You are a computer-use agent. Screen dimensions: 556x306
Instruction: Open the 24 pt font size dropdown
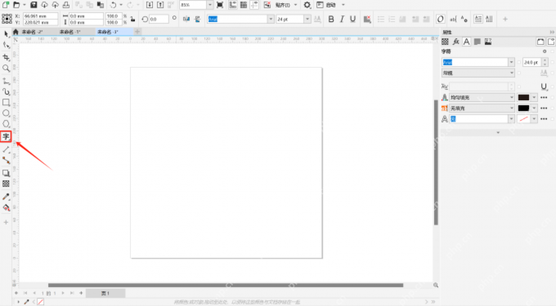[x=307, y=19]
